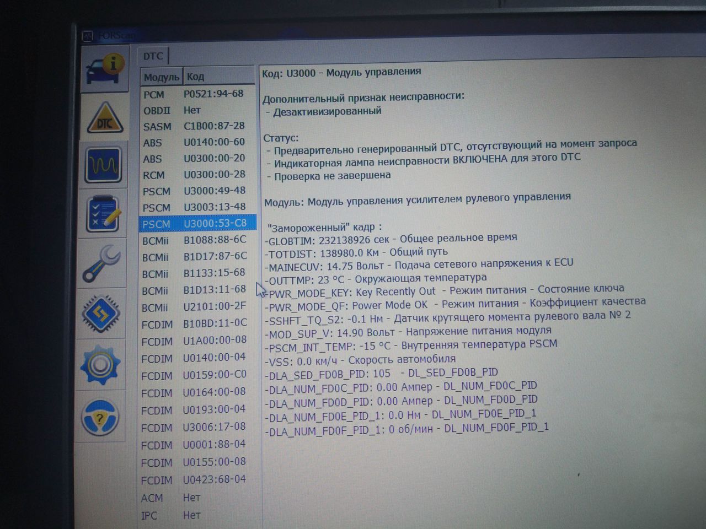Image resolution: width=706 pixels, height=529 pixels.
Task: Select BCMii row B1133:15-68
Action: pos(197,273)
